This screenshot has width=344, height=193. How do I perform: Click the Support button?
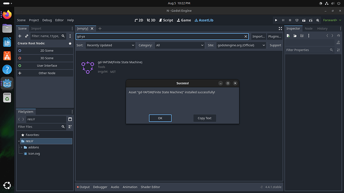275,45
